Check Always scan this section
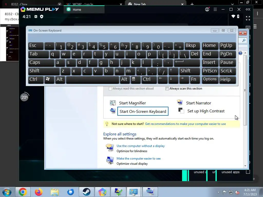This screenshot has height=197, width=263. point(167,88)
